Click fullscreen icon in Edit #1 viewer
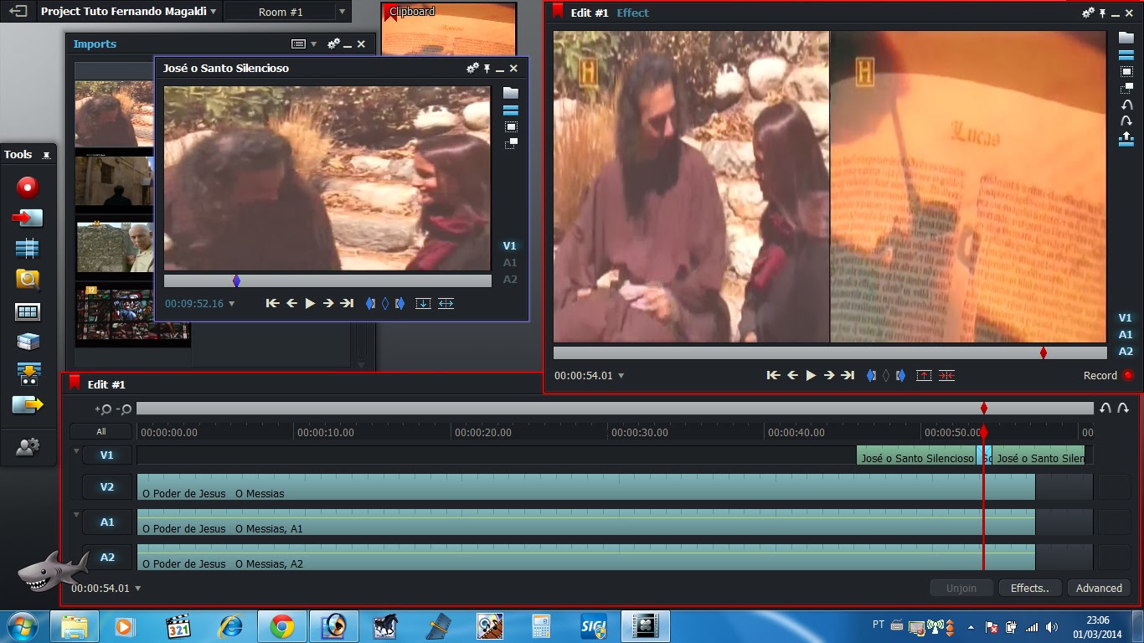The width and height of the screenshot is (1144, 643). [x=1126, y=71]
